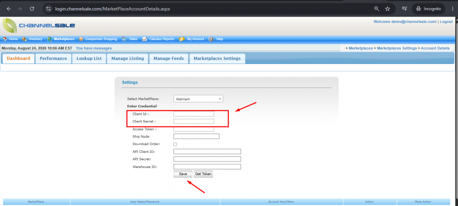This screenshot has height=206, width=458.
Task: Click into the API Client ID field
Action: click(x=207, y=151)
